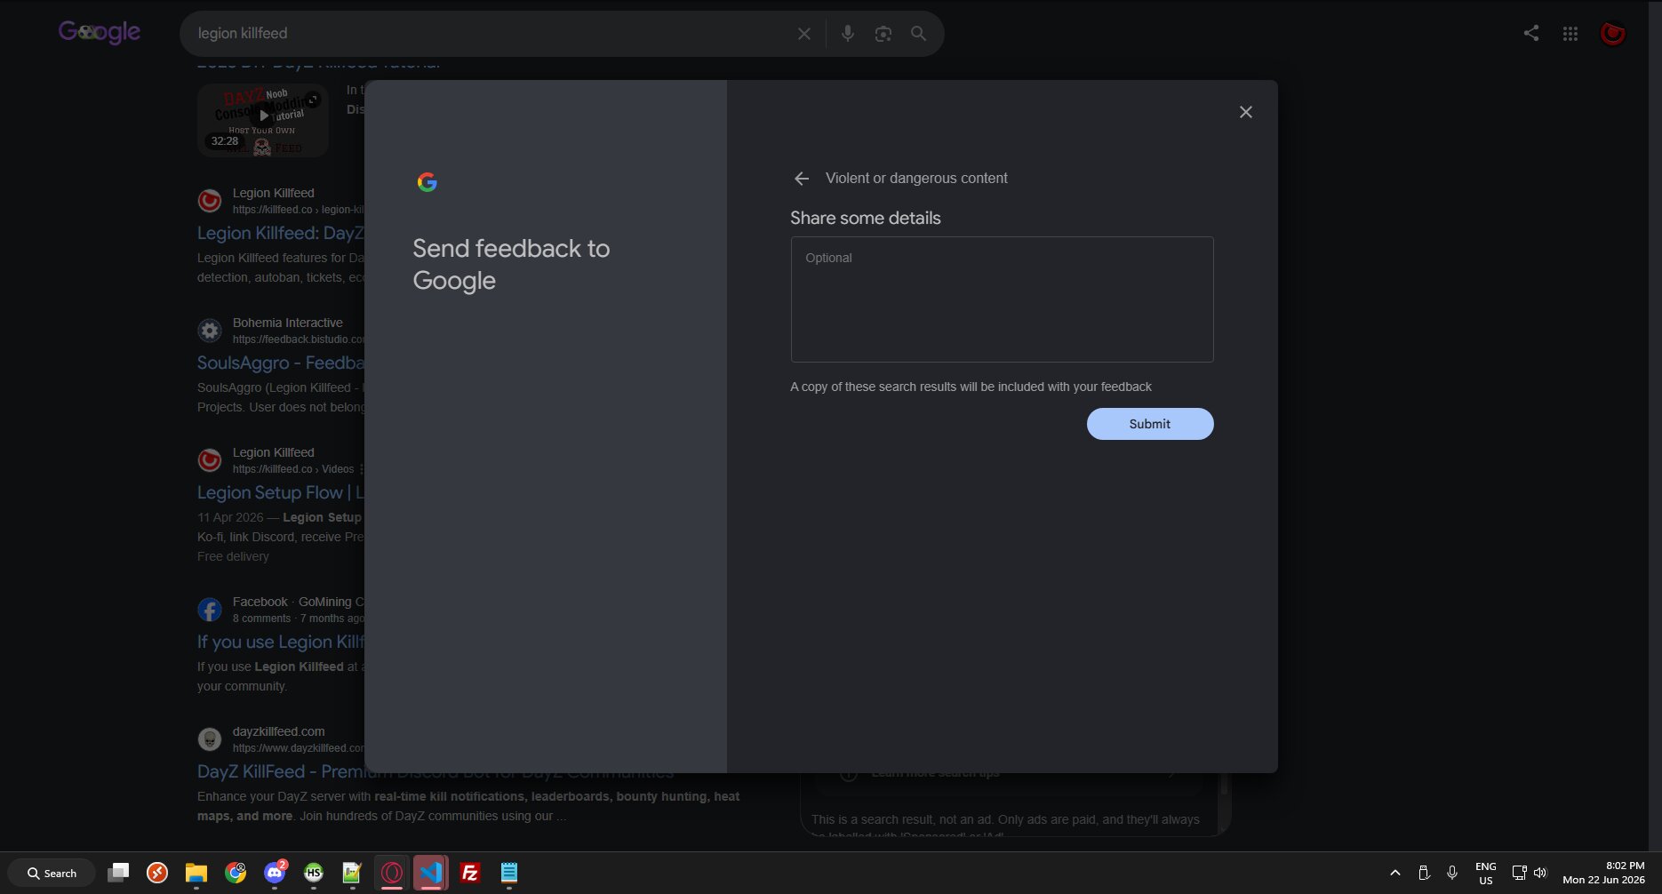Screen dimensions: 1662x894
Task: Open the green HS app in the taskbar
Action: [x=314, y=874]
